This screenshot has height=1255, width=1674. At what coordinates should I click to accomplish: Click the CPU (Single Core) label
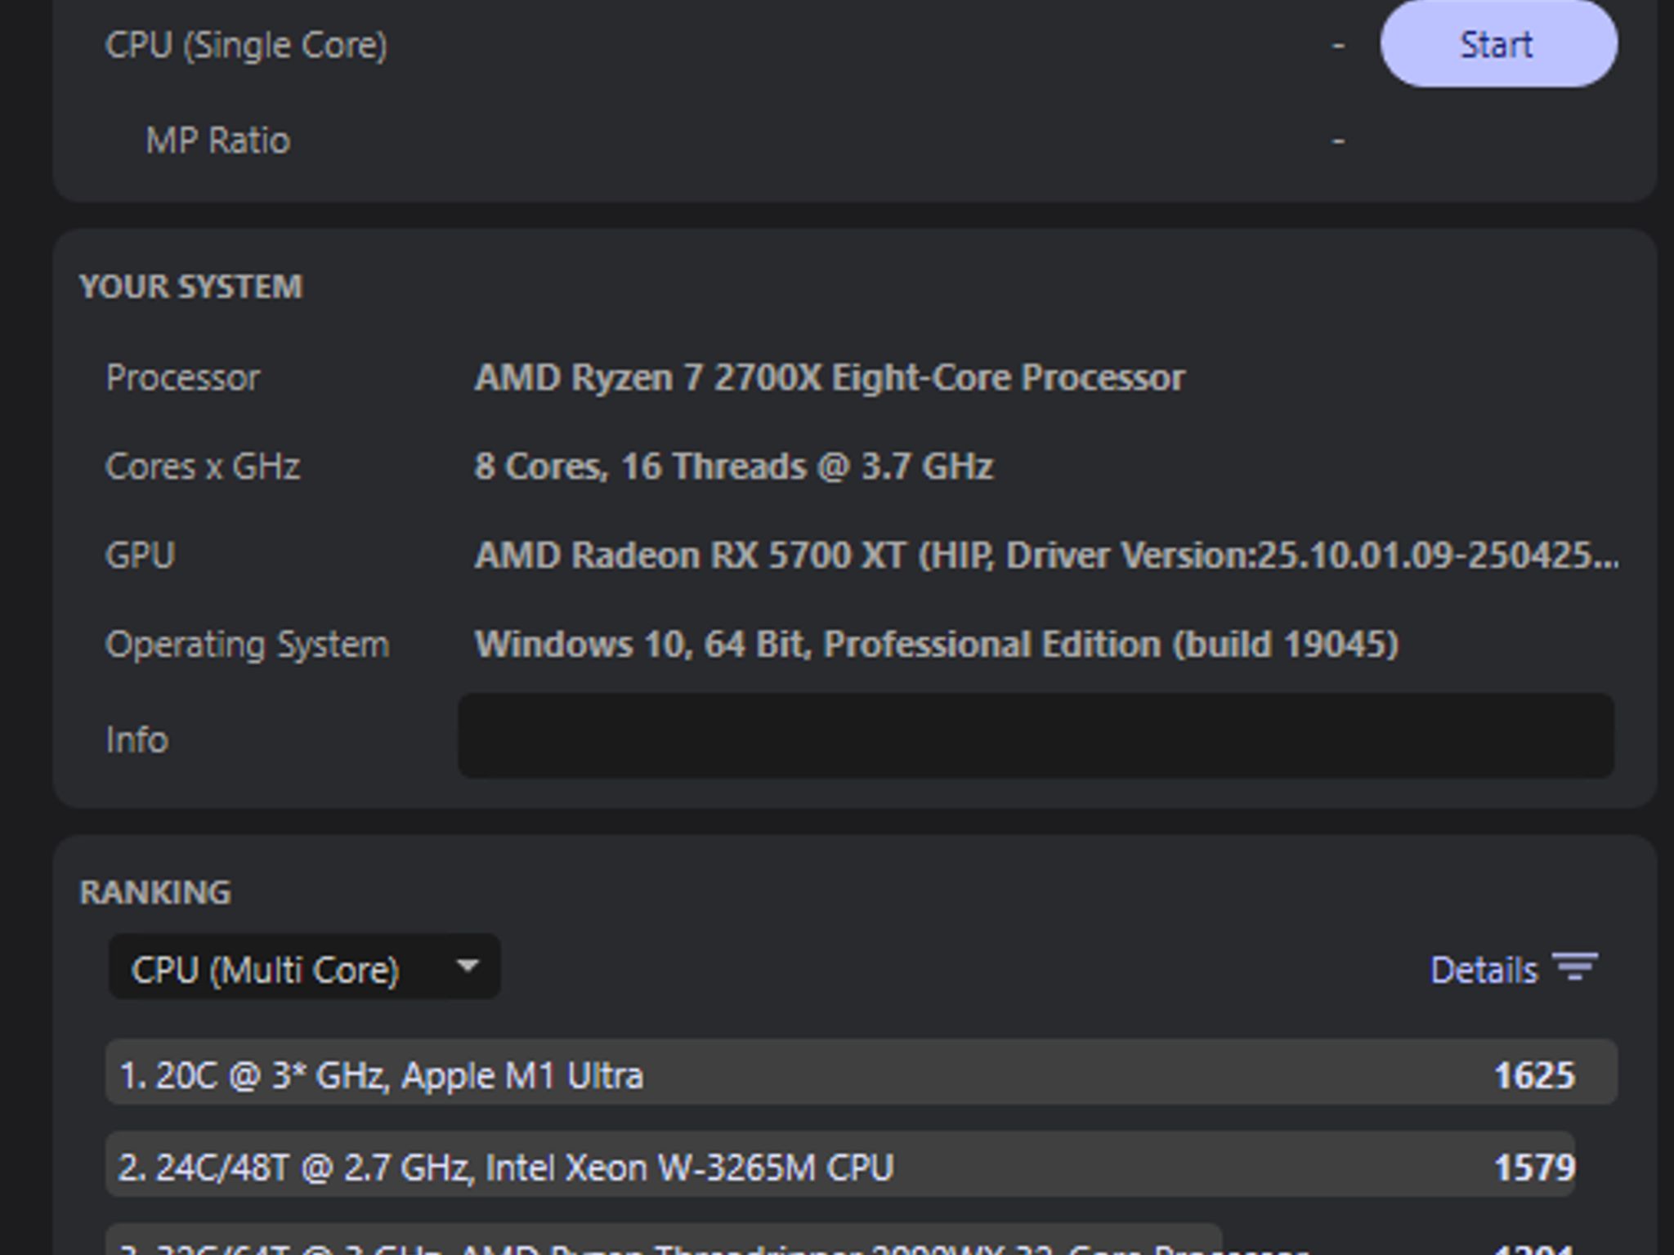coord(246,45)
